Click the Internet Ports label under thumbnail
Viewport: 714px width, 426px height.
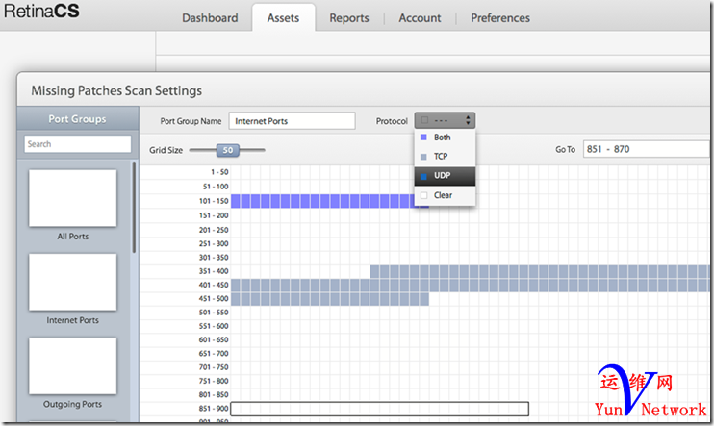click(x=73, y=320)
